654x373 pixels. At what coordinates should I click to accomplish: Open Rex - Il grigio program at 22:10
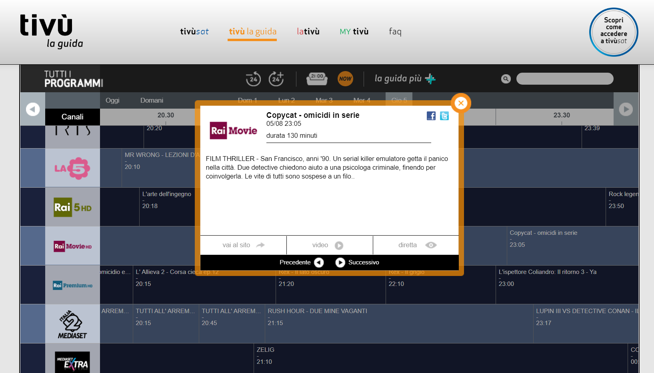pyautogui.click(x=440, y=285)
